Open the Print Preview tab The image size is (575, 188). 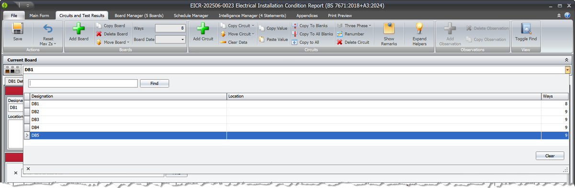pyautogui.click(x=340, y=15)
